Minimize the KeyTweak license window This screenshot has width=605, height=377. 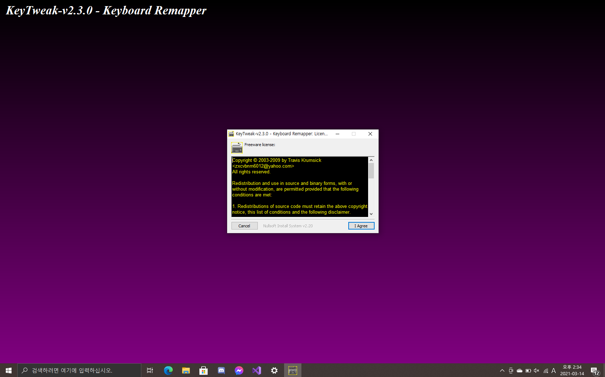coord(337,134)
